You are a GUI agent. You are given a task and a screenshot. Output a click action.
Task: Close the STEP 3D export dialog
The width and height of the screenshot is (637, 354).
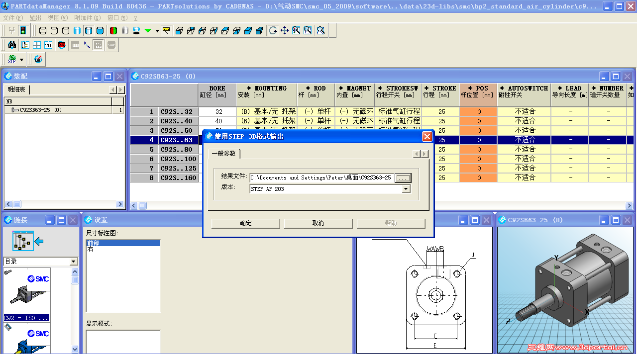point(426,136)
